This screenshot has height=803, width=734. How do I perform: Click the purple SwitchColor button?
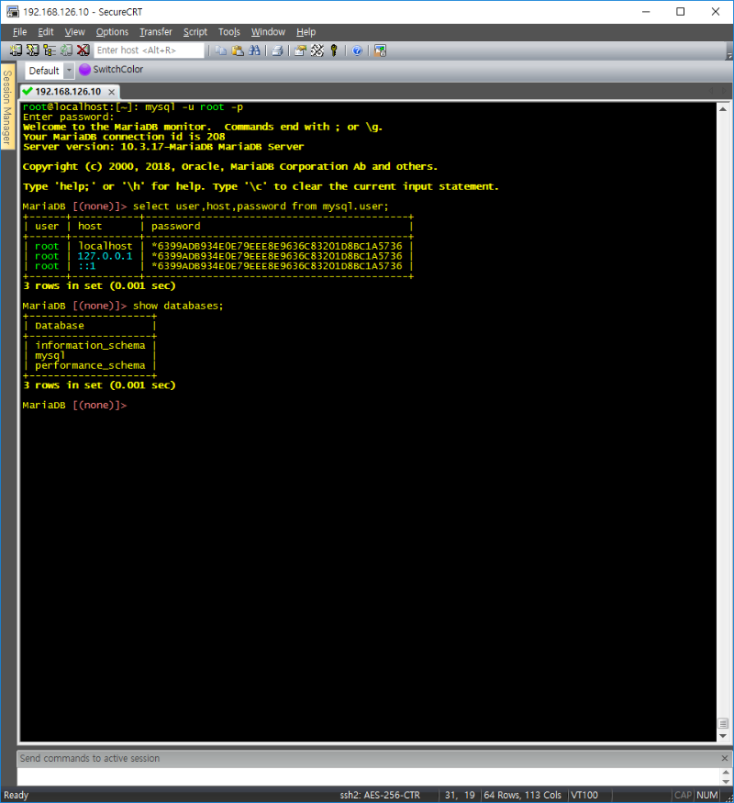tap(111, 70)
